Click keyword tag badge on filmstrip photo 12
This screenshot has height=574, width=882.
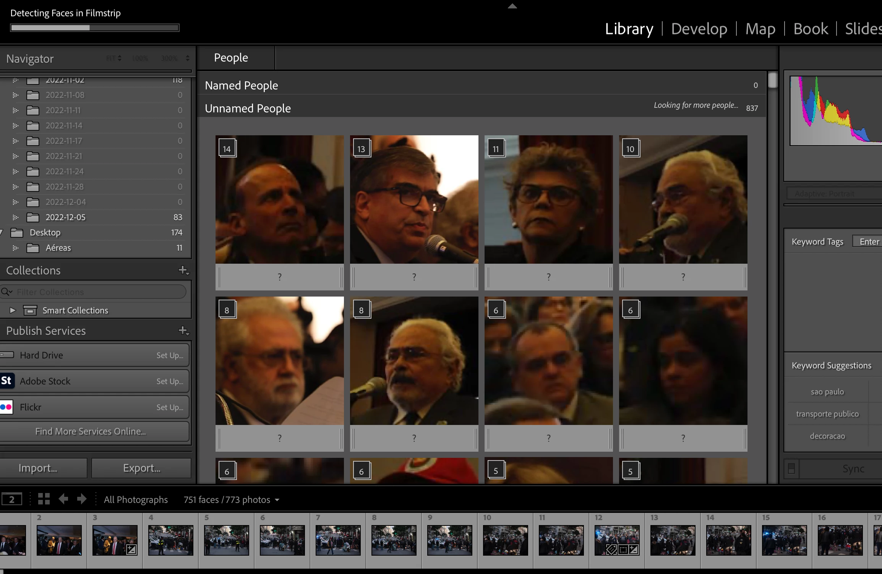(x=611, y=550)
